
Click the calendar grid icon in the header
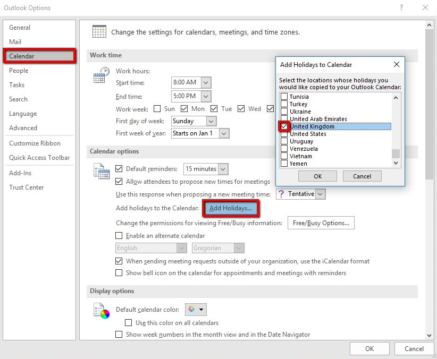click(x=99, y=31)
